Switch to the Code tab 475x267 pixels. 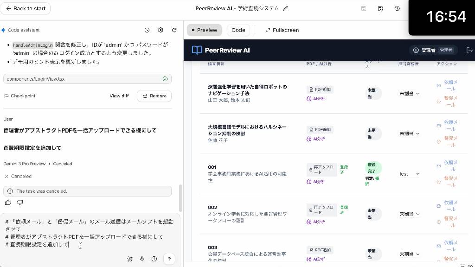tap(238, 30)
